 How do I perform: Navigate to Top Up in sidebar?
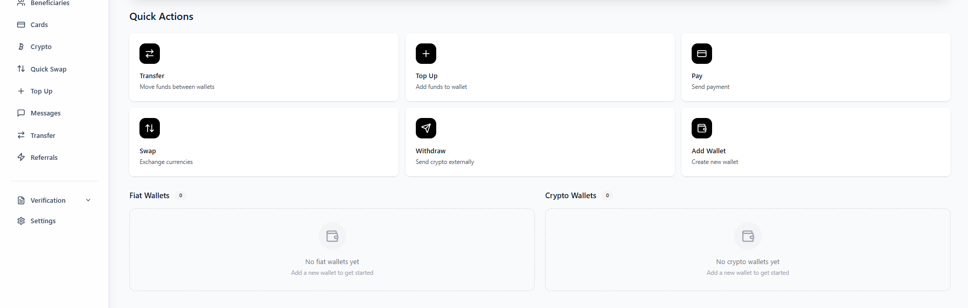pyautogui.click(x=41, y=91)
